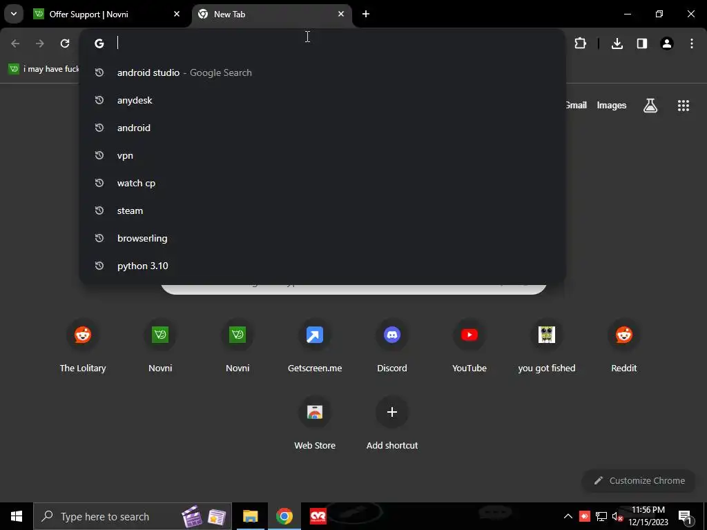Open Search Labs flask icon
Viewport: 707px width, 530px height.
650,106
